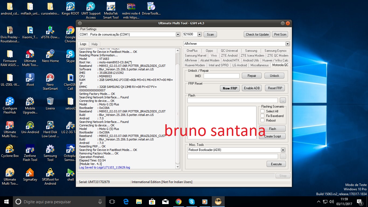Launch Cyclone Box desktop shortcut
This screenshot has height=207, width=368.
[10, 151]
